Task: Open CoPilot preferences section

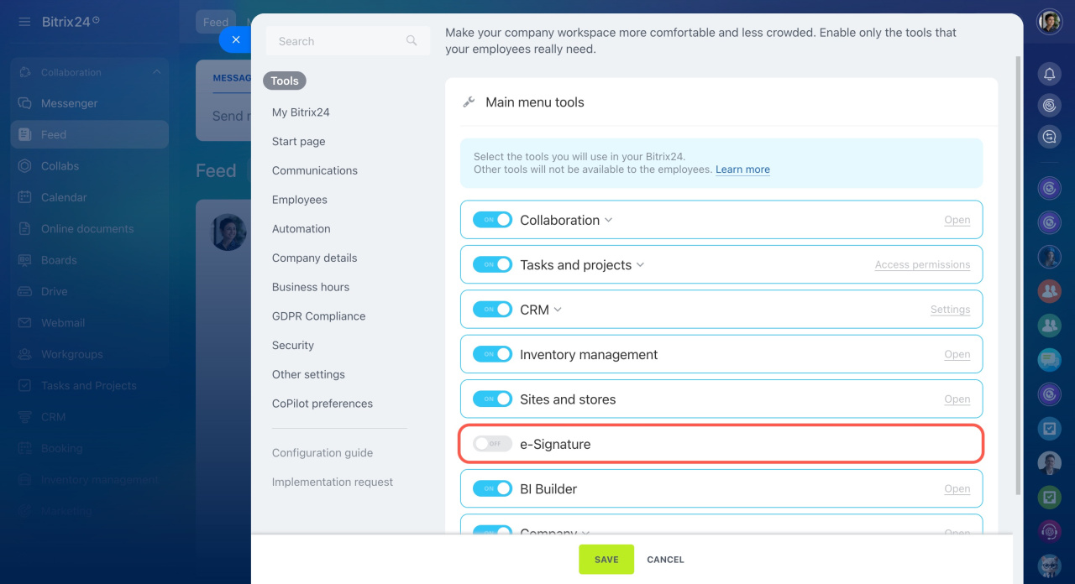Action: (x=322, y=404)
